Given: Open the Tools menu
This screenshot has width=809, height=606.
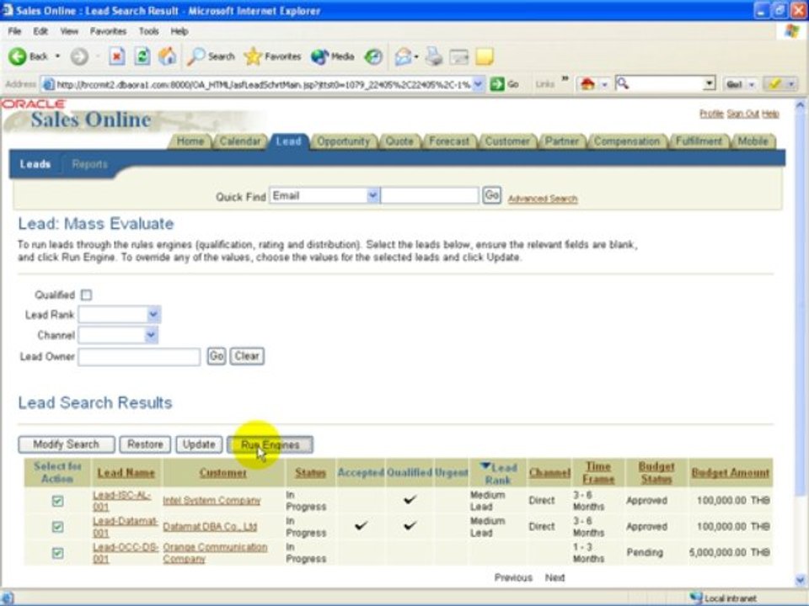Looking at the screenshot, I should click(148, 31).
